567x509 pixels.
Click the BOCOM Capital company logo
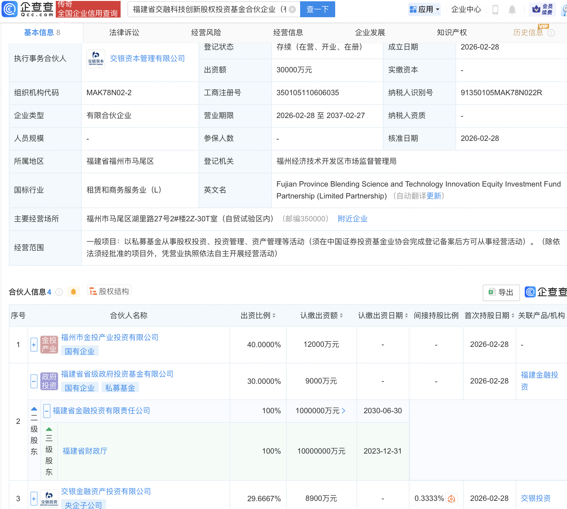coord(96,59)
